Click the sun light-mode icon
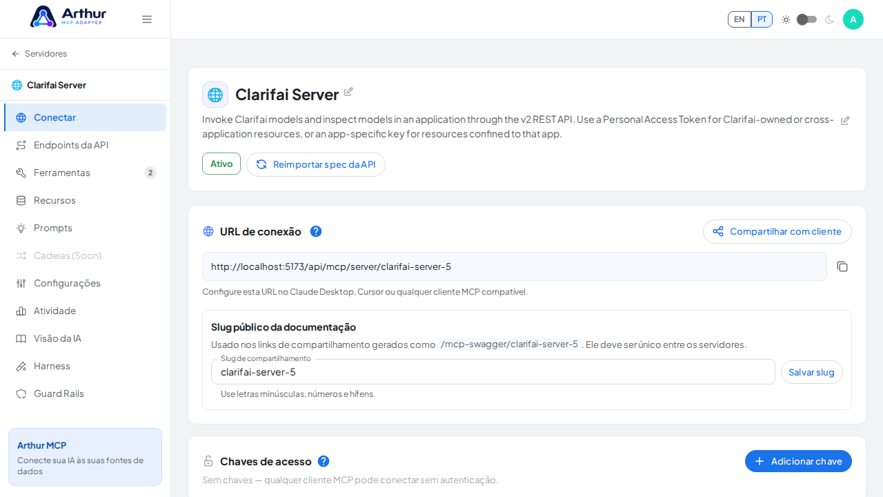 tap(786, 19)
